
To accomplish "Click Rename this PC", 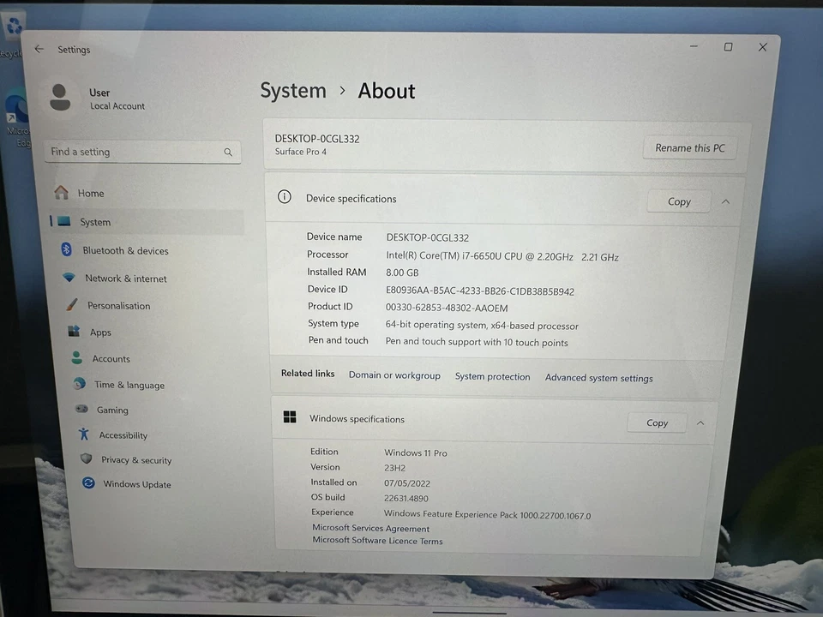I will 689,147.
